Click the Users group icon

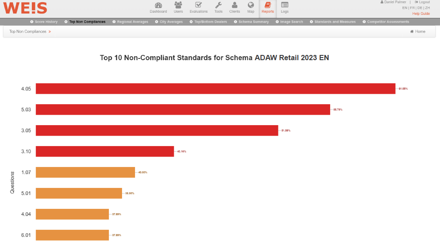tap(178, 5)
